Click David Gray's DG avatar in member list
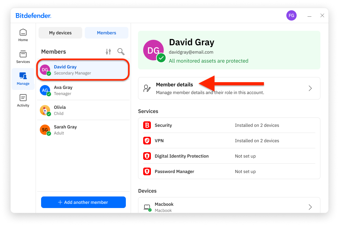 (x=45, y=70)
